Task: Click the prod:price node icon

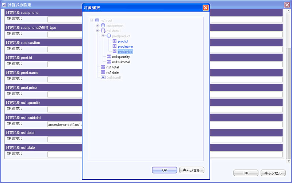Action: (x=115, y=51)
